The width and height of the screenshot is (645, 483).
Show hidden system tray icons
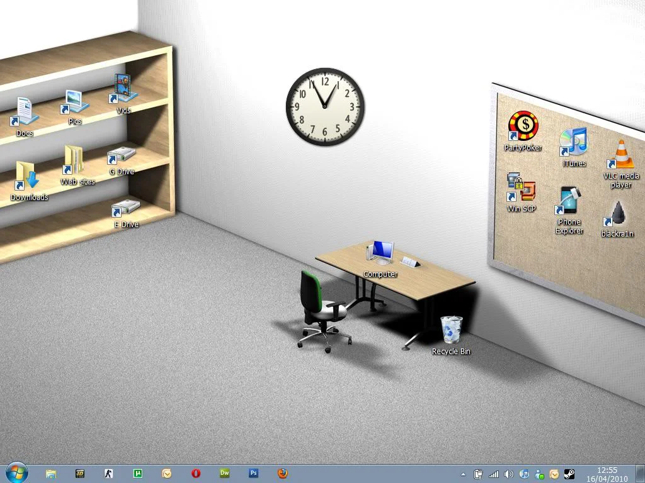coord(464,474)
